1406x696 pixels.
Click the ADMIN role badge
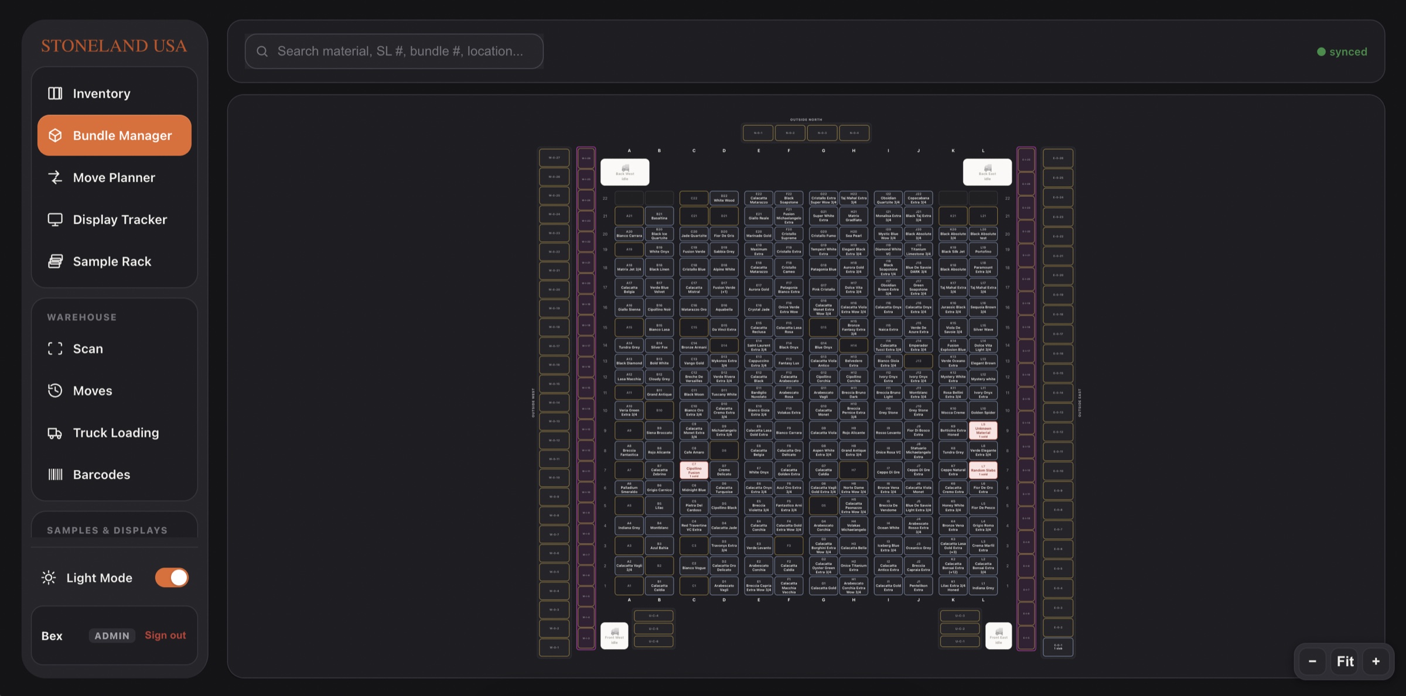(x=112, y=636)
